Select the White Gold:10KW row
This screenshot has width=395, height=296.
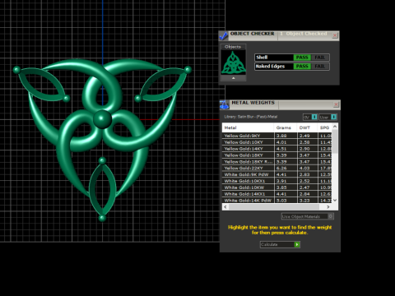pyautogui.click(x=277, y=187)
